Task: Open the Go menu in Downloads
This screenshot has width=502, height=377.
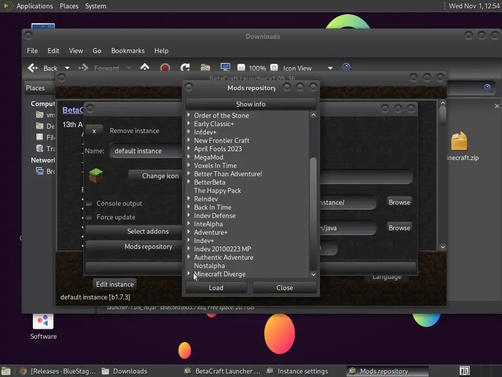Action: point(97,51)
